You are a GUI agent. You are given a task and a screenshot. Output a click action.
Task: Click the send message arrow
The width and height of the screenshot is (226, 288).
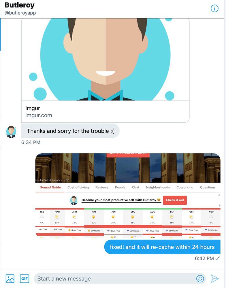point(214,278)
